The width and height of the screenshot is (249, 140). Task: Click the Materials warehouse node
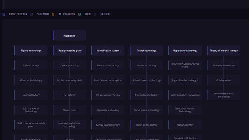point(224,65)
